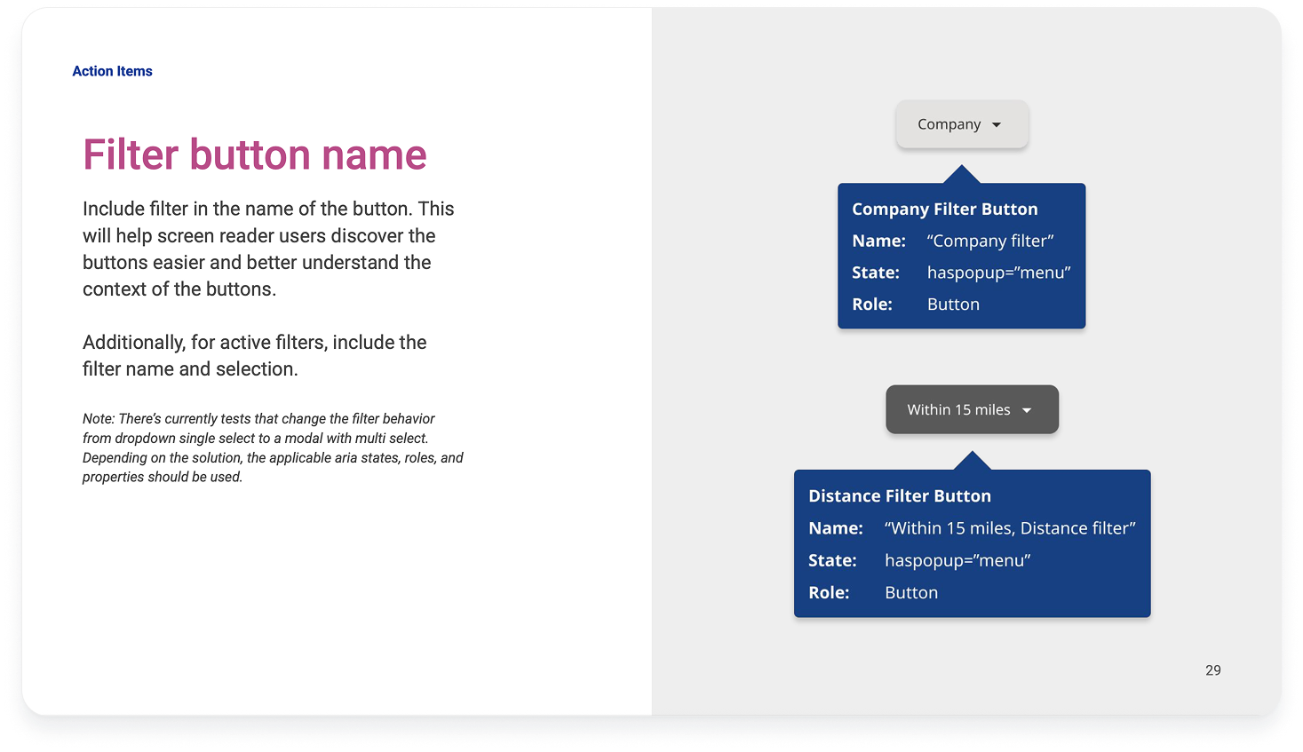The width and height of the screenshot is (1303, 752).
Task: Click the page number 29
Action: [1213, 670]
